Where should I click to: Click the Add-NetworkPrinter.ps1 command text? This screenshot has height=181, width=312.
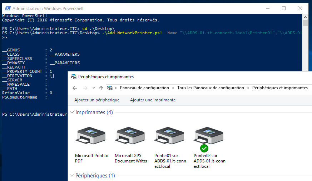point(132,33)
